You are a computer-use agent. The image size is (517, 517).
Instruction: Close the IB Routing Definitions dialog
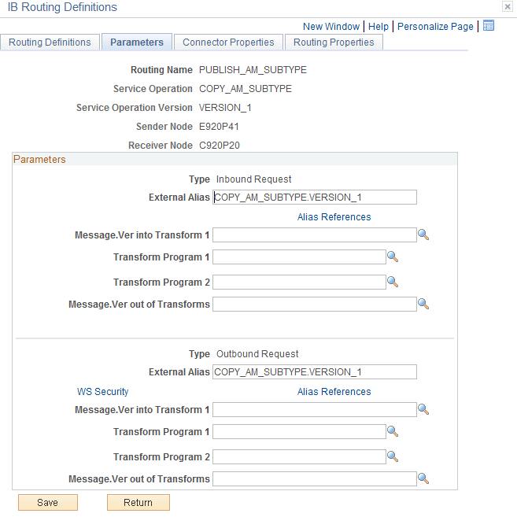coord(508,6)
